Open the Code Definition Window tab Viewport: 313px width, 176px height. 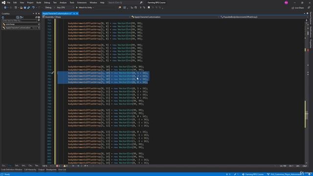[12, 170]
